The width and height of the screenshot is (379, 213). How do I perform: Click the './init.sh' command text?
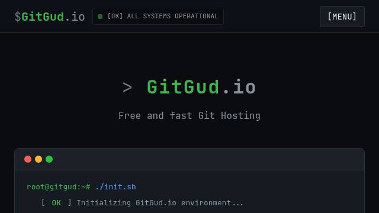[115, 187]
